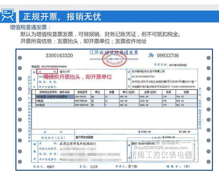
Task: Click the column header "税额"
Action: pyautogui.click(x=186, y=92)
